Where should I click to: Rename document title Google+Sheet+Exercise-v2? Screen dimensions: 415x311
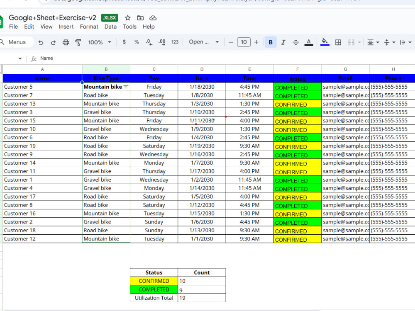52,18
